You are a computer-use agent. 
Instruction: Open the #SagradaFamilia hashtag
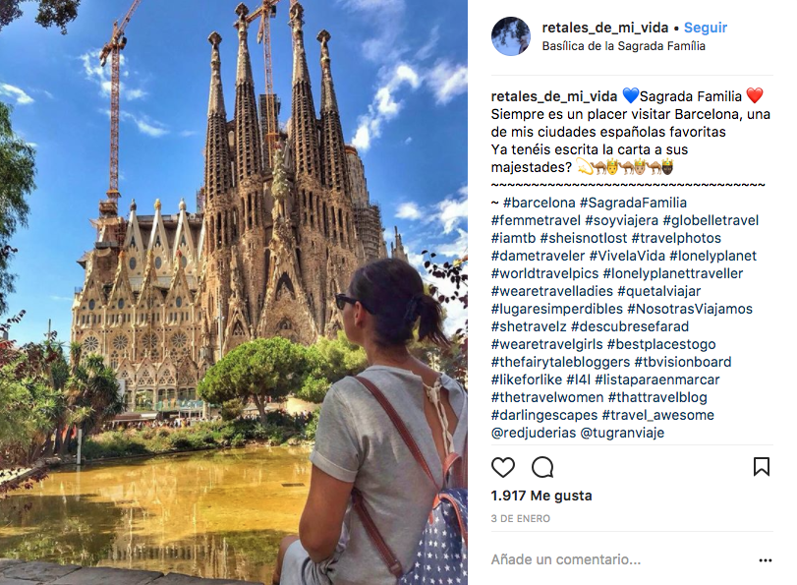[633, 203]
